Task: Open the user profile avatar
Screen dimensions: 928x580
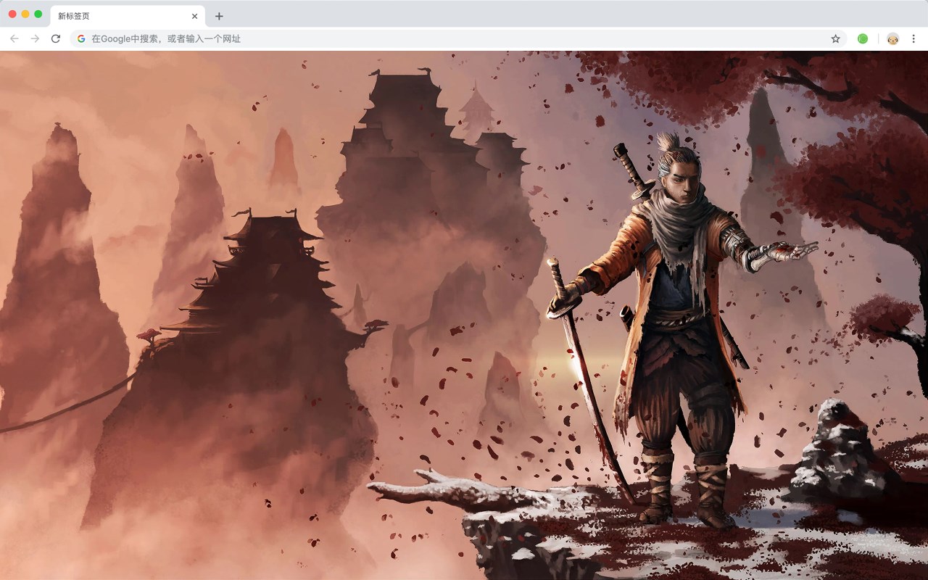Action: point(893,38)
